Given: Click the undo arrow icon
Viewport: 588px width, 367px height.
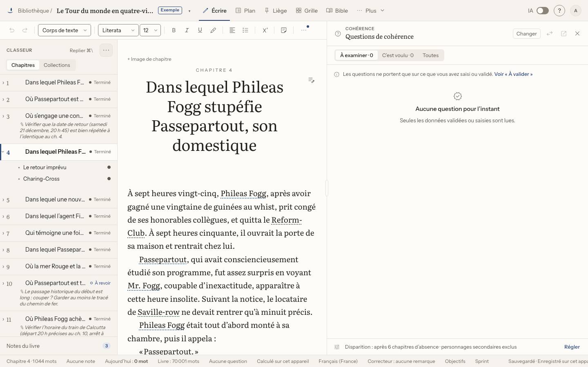Looking at the screenshot, I should (12, 30).
